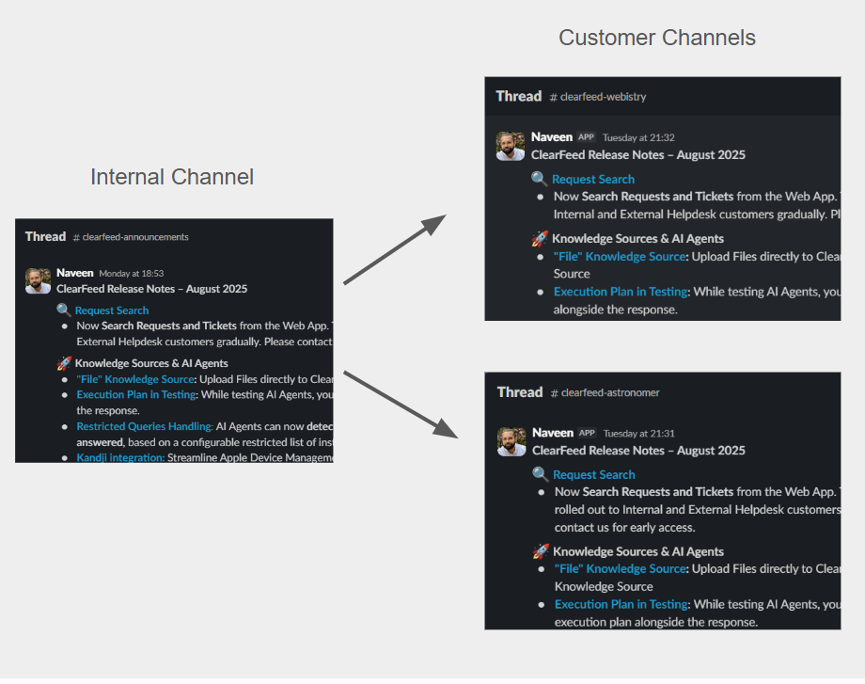Click the magnifier emoji in clearfeed-webistry thread
Screen dimensions: 865x684
pos(539,179)
